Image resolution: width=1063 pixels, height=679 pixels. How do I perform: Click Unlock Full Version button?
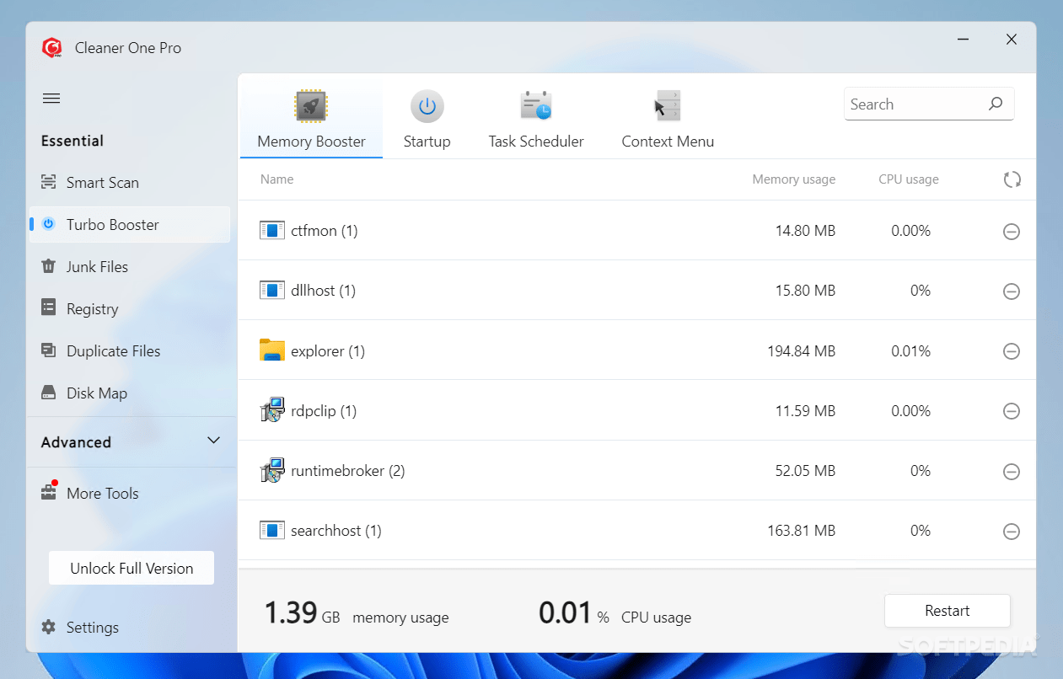132,568
